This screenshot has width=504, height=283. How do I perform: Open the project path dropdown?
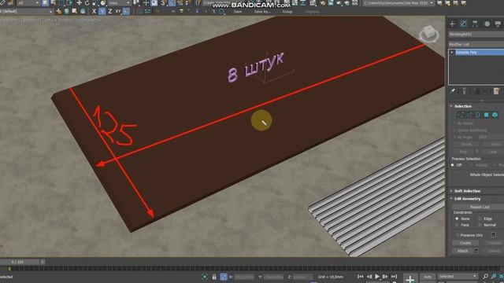tap(398, 3)
